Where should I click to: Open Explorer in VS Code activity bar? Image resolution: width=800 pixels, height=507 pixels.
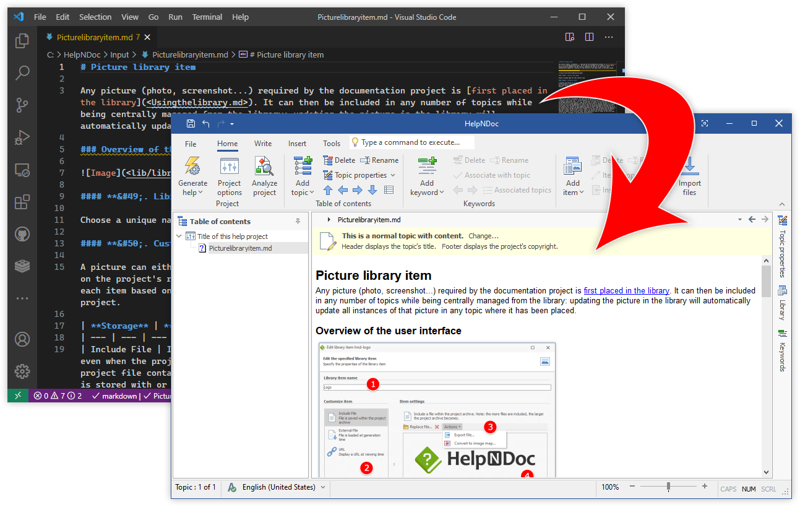pos(22,41)
